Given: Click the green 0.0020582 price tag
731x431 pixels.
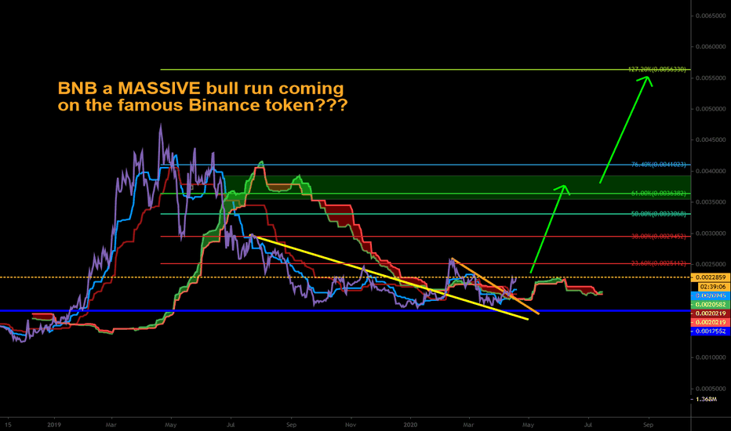Looking at the screenshot, I should coord(711,304).
